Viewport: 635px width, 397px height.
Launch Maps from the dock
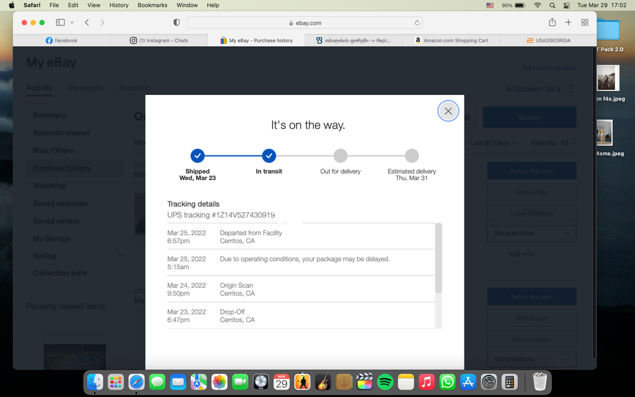click(x=199, y=382)
